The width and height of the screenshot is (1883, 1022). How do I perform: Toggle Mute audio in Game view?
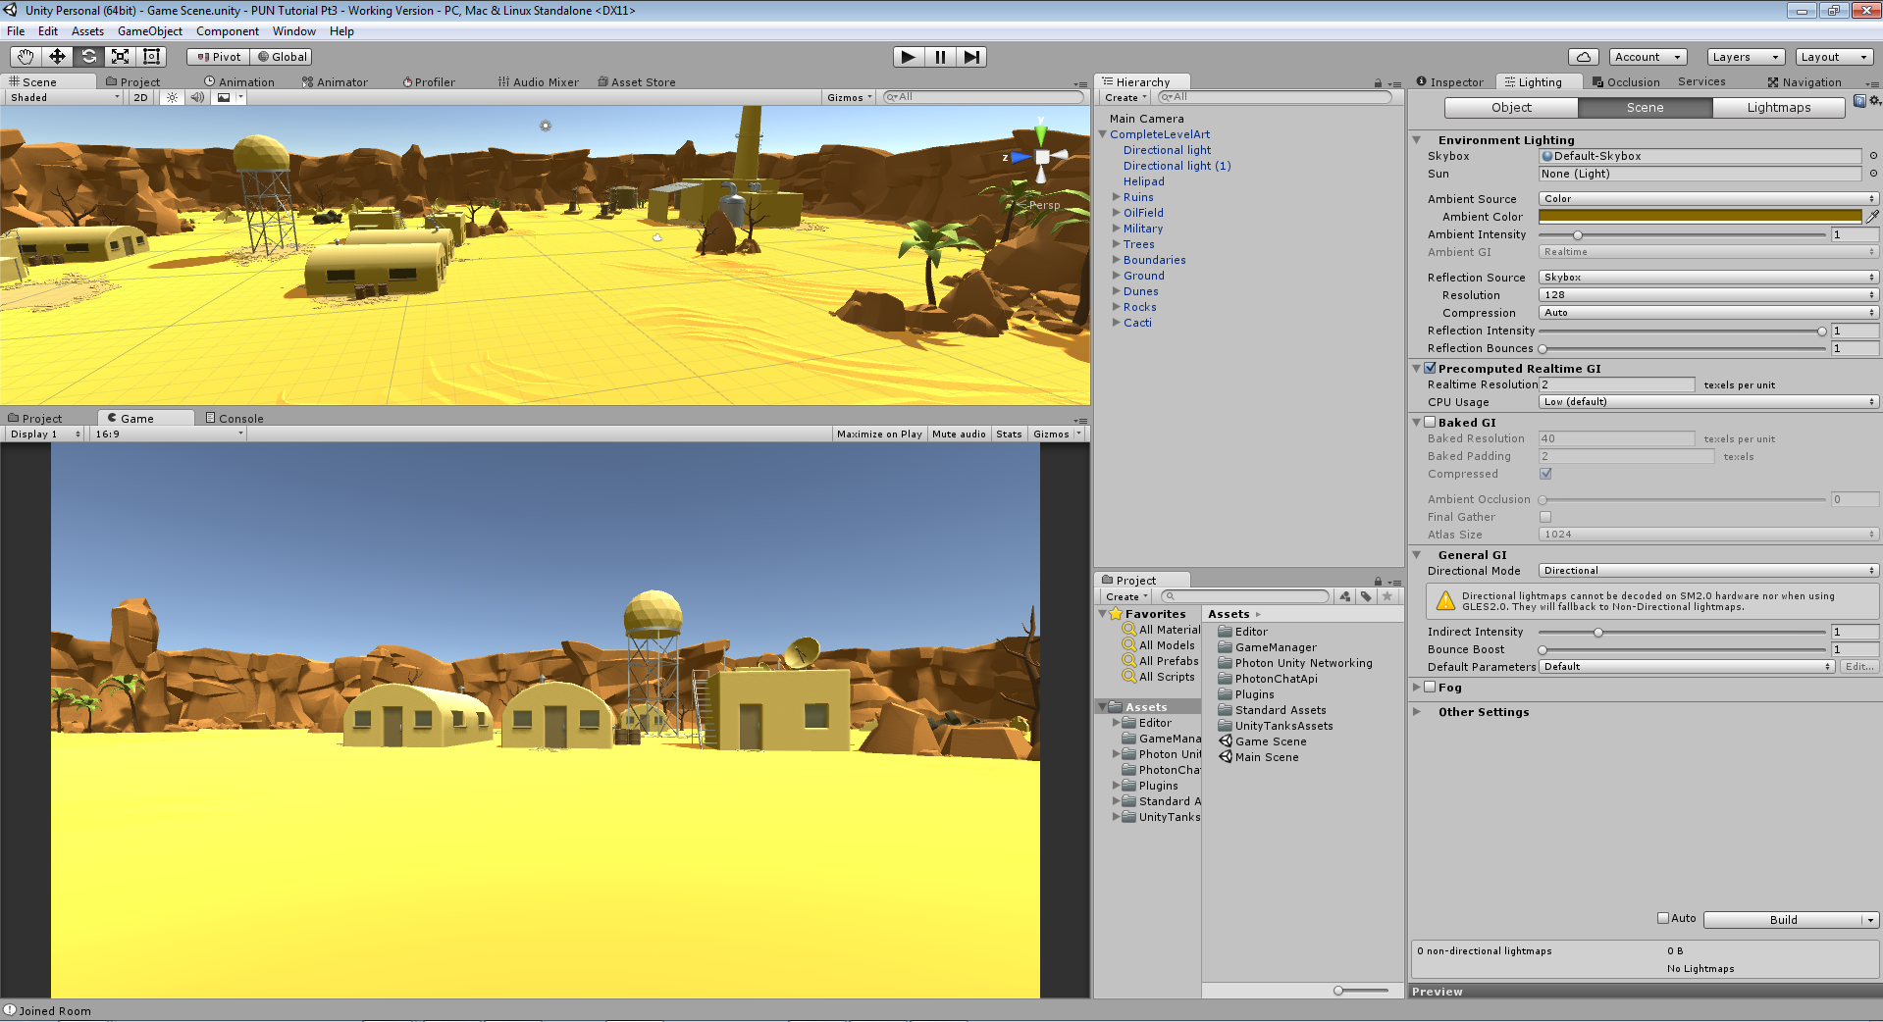[959, 434]
